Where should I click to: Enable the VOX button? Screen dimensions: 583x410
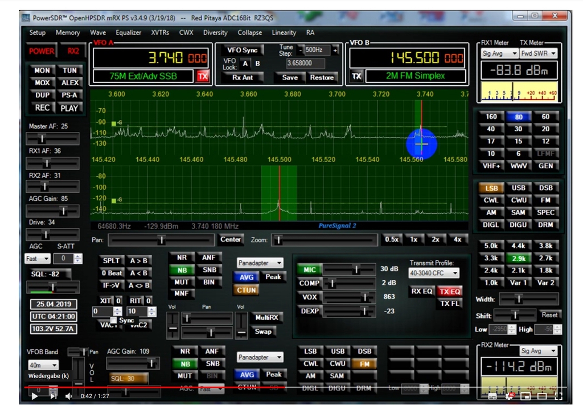tap(309, 297)
